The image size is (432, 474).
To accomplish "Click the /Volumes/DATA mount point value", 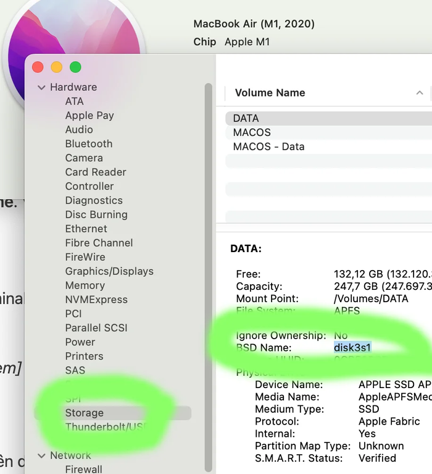I will click(371, 298).
